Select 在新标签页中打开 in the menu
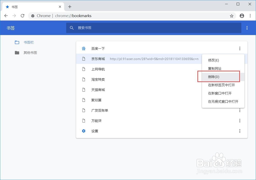256x180 pixels. 223,85
